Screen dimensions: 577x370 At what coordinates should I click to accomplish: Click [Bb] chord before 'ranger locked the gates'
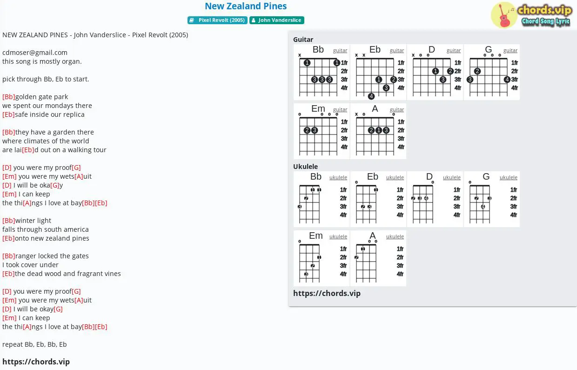[x=9, y=256]
